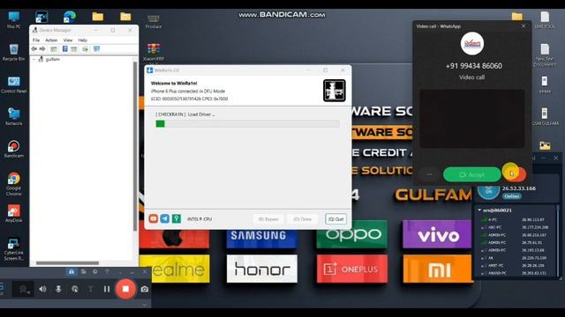Viewport: 565px width, 317px height.
Task: Collapse the gulfam tree node
Action: [34, 59]
